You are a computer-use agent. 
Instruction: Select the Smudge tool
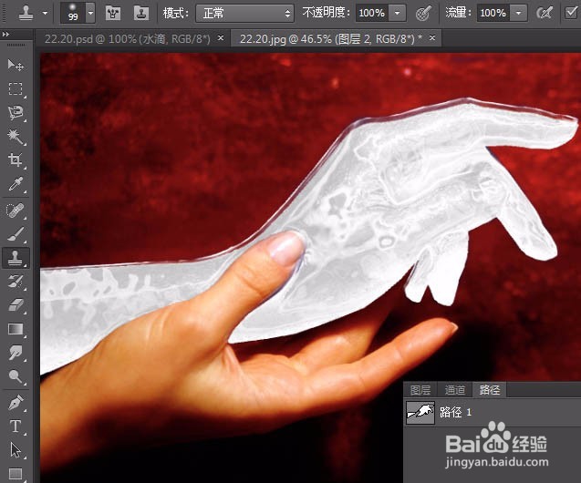16,353
